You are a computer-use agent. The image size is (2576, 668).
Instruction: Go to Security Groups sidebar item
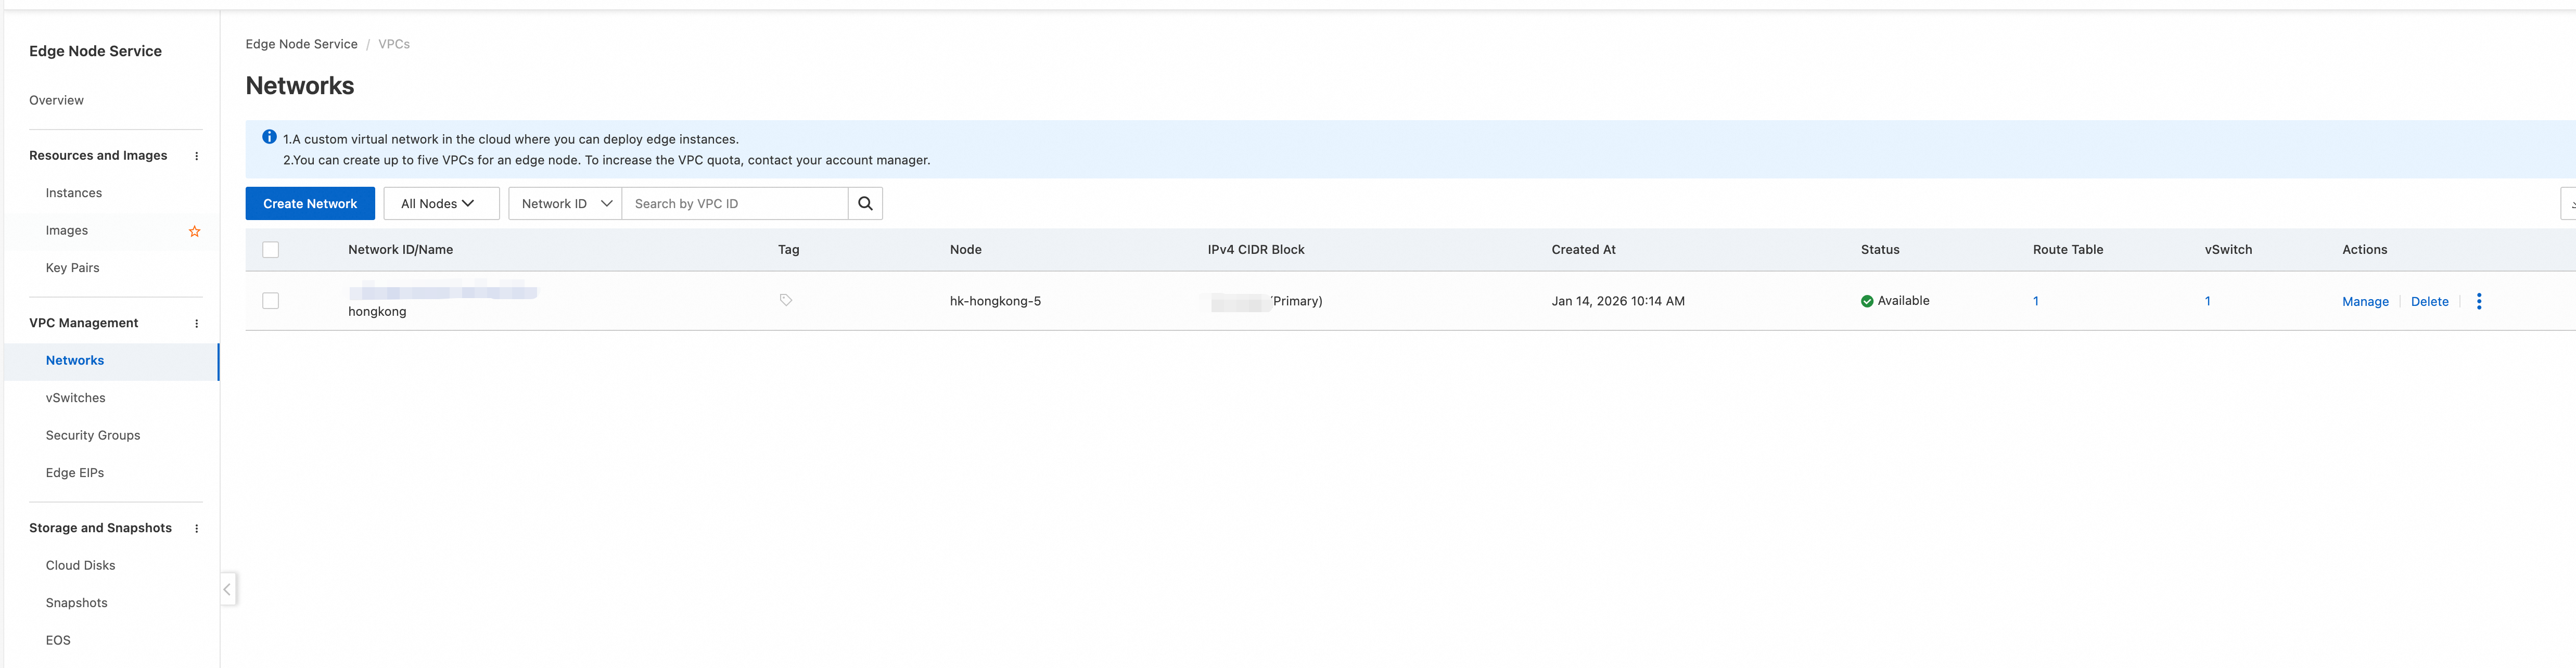(x=93, y=435)
